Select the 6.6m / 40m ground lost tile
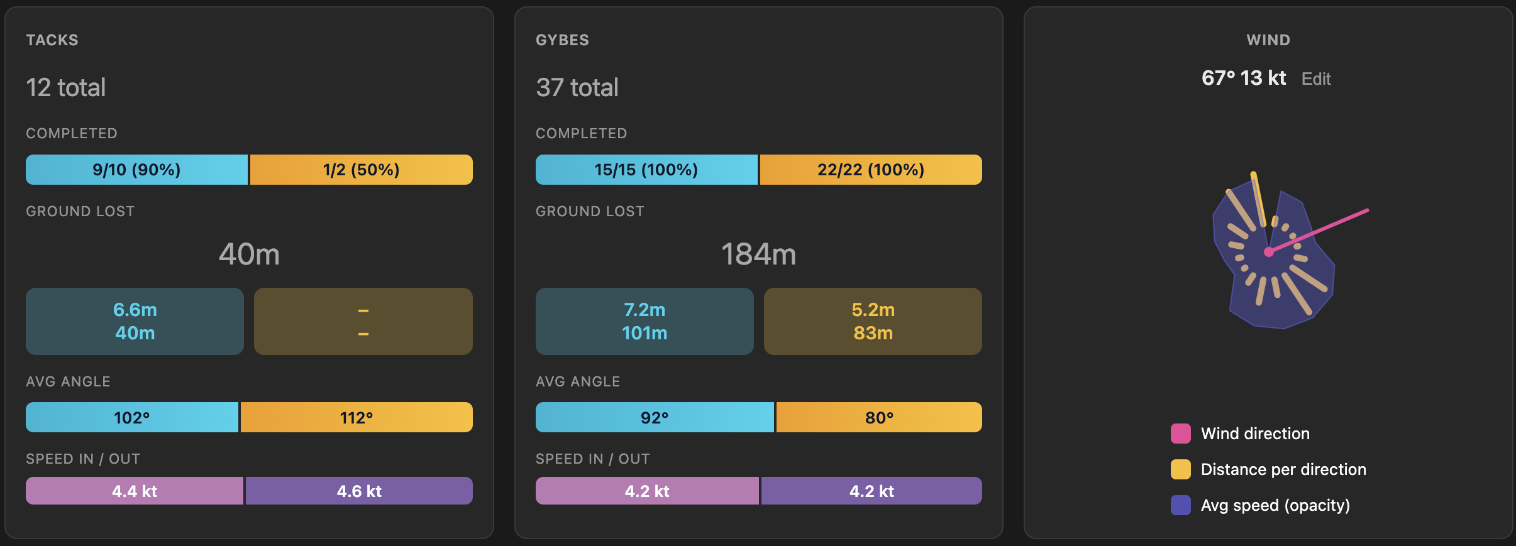 pos(134,321)
